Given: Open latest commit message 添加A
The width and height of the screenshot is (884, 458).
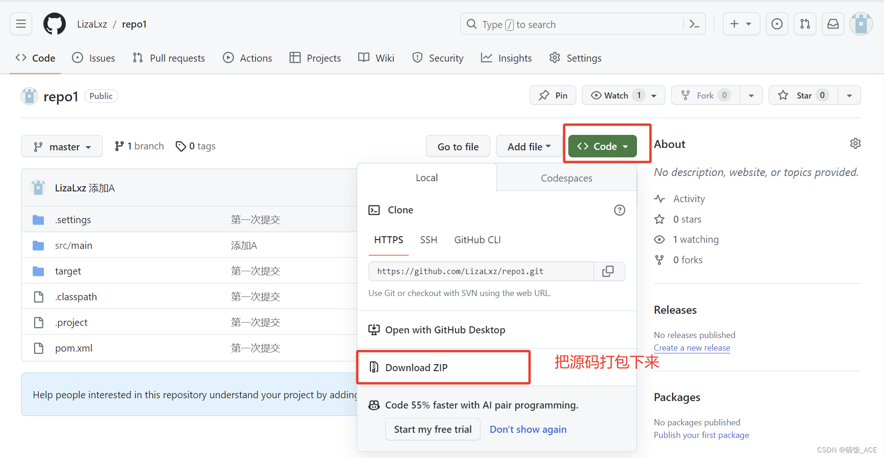Looking at the screenshot, I should pos(102,188).
